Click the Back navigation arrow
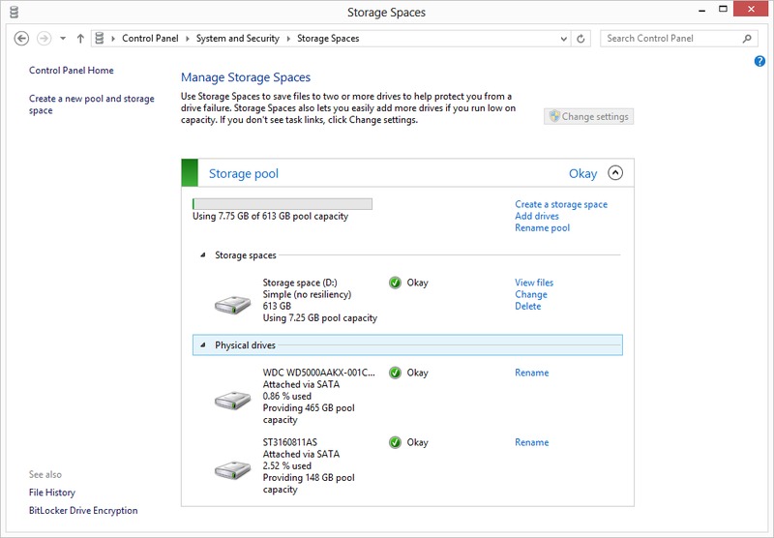The width and height of the screenshot is (774, 538). (x=22, y=39)
